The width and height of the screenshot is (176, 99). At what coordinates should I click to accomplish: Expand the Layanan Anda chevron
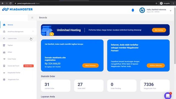click(x=33, y=38)
